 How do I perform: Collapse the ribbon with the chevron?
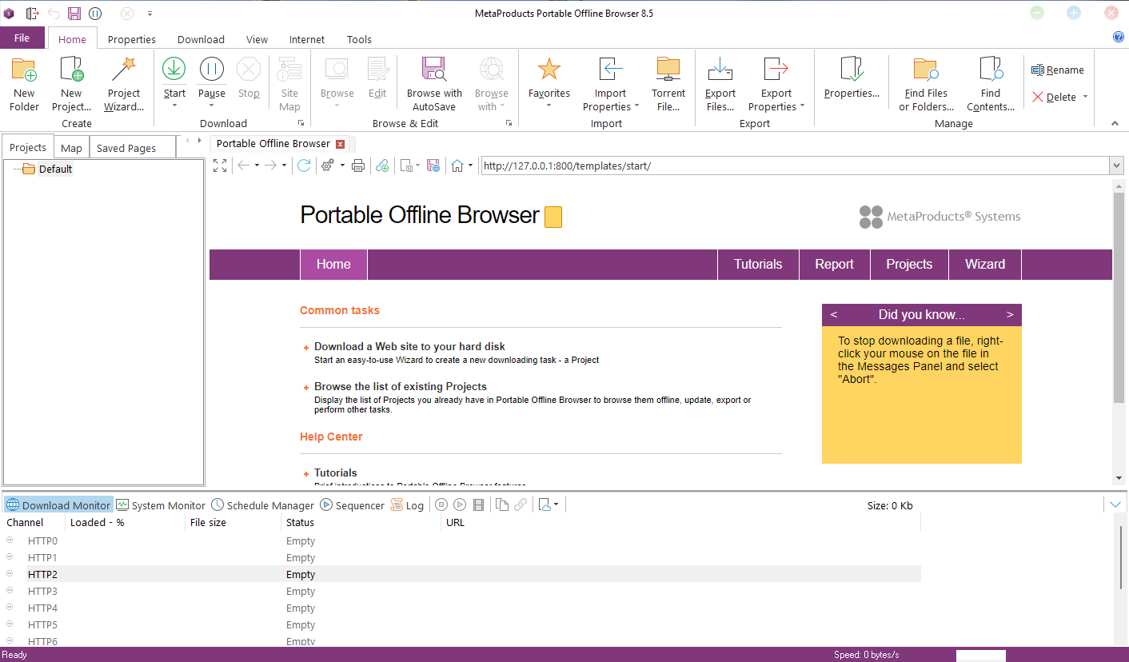pyautogui.click(x=1115, y=123)
